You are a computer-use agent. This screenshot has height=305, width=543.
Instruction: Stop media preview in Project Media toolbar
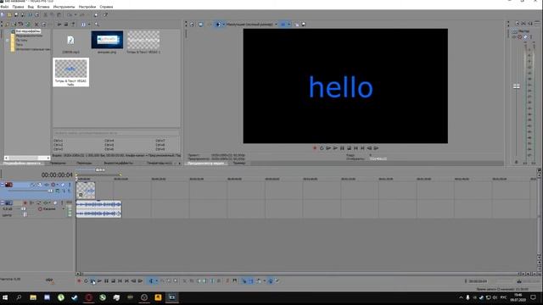point(66,25)
